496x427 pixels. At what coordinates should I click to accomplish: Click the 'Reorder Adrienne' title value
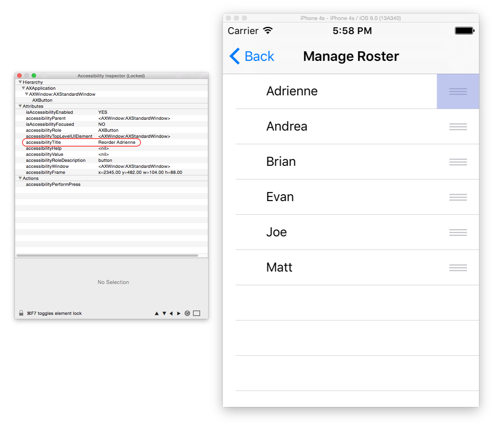[117, 142]
